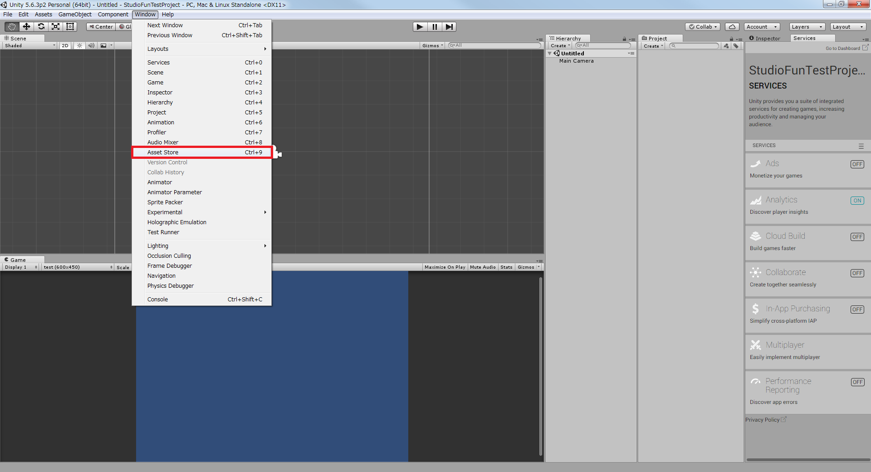Screen dimensions: 871x472
Task: Click the Center pivot button
Action: click(101, 27)
